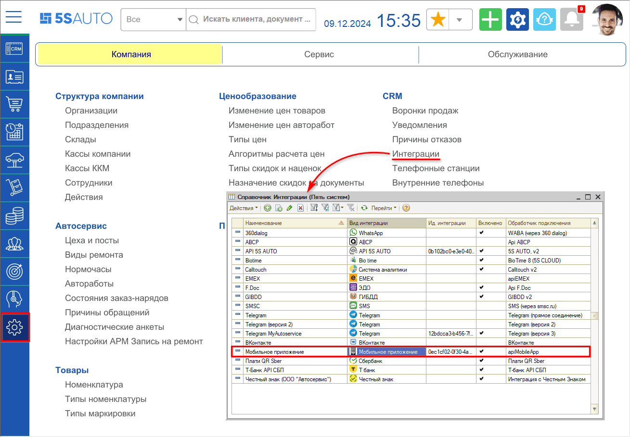Add new integration with green plus icon

point(267,208)
